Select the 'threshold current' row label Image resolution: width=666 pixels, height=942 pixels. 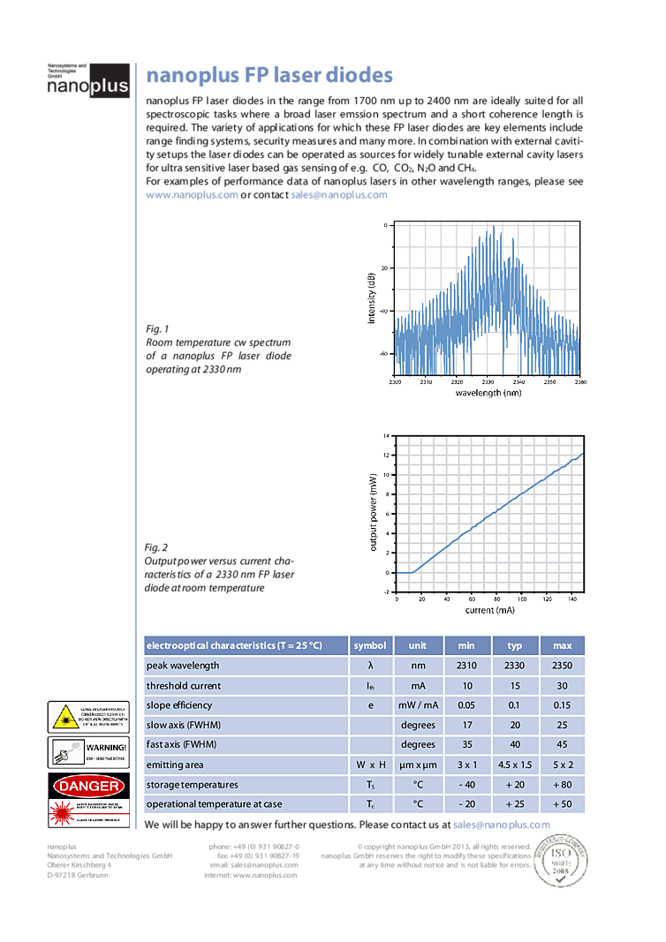[x=184, y=686]
